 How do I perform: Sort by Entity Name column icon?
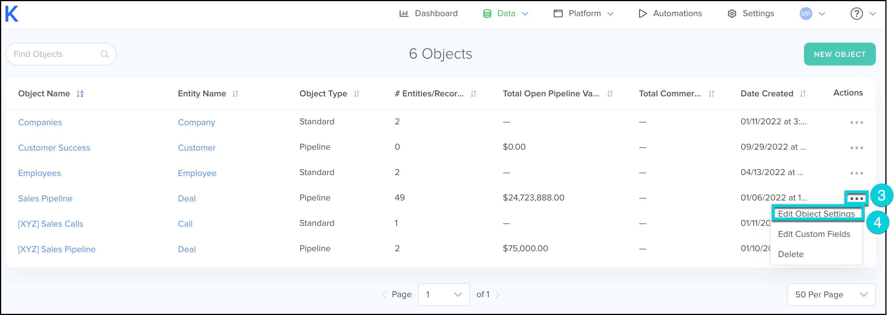[x=235, y=94]
